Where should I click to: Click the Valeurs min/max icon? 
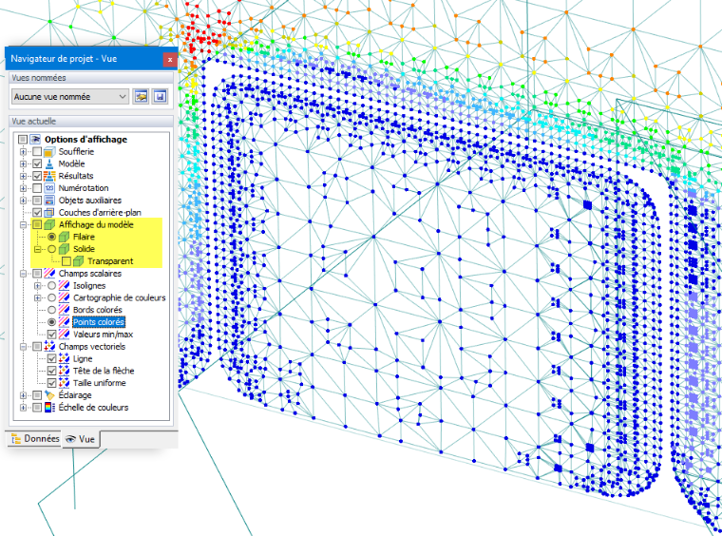click(64, 335)
